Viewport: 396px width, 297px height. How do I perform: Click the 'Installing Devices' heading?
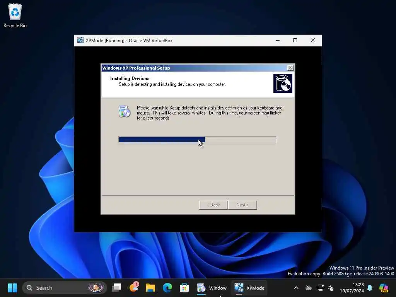click(x=130, y=78)
